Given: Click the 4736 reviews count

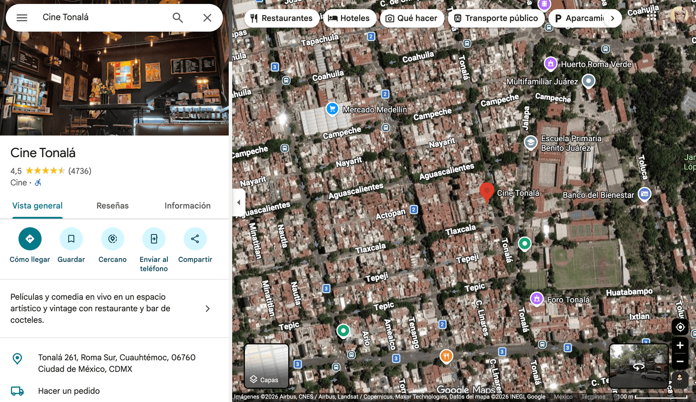Looking at the screenshot, I should tap(80, 171).
